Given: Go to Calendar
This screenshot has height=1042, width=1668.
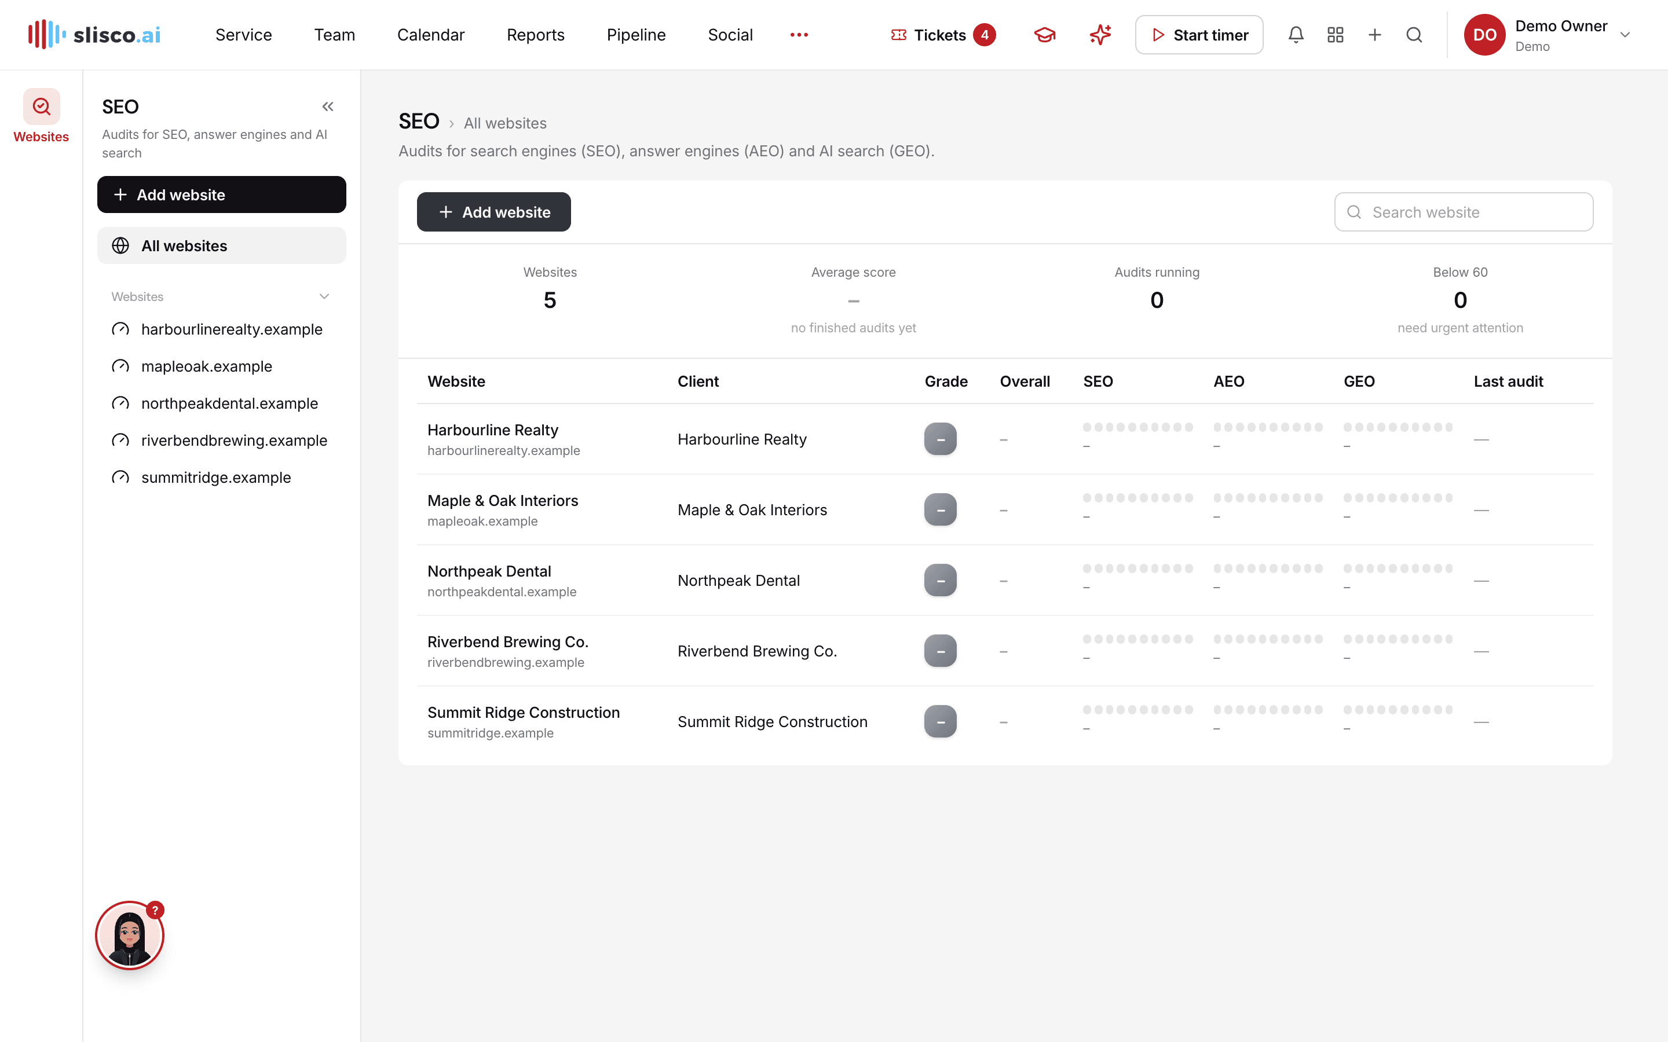Looking at the screenshot, I should coord(431,35).
